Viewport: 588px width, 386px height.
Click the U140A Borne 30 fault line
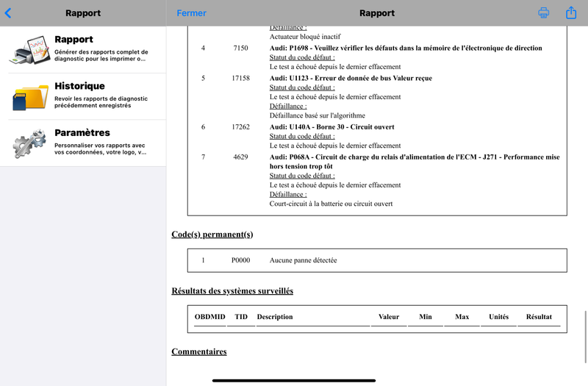click(332, 126)
